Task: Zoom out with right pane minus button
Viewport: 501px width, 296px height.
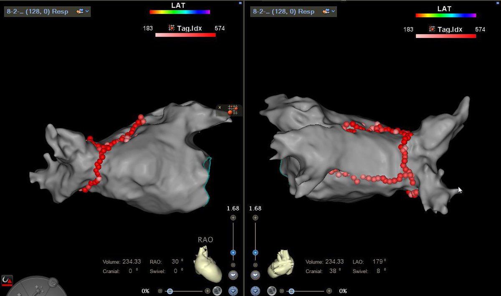Action: tap(255, 265)
